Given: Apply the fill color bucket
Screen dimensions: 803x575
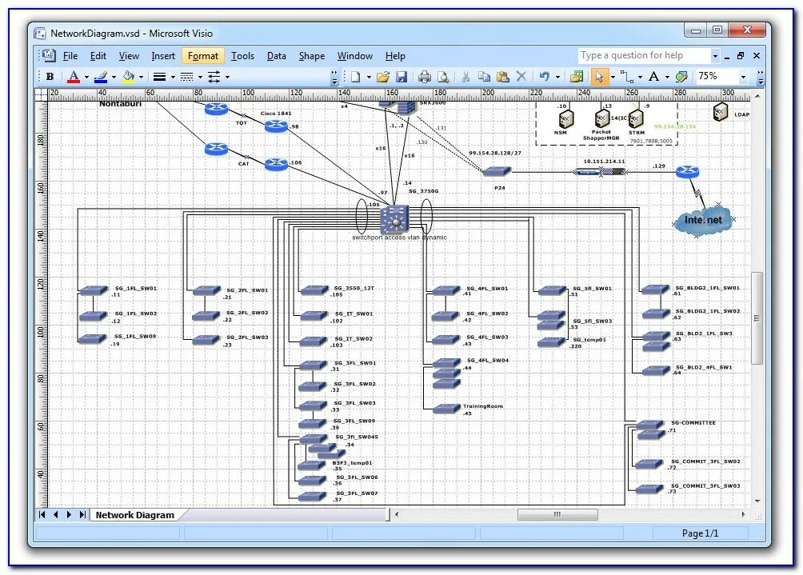Looking at the screenshot, I should (x=128, y=77).
